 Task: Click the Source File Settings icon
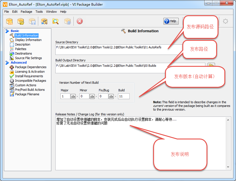(x=12, y=58)
